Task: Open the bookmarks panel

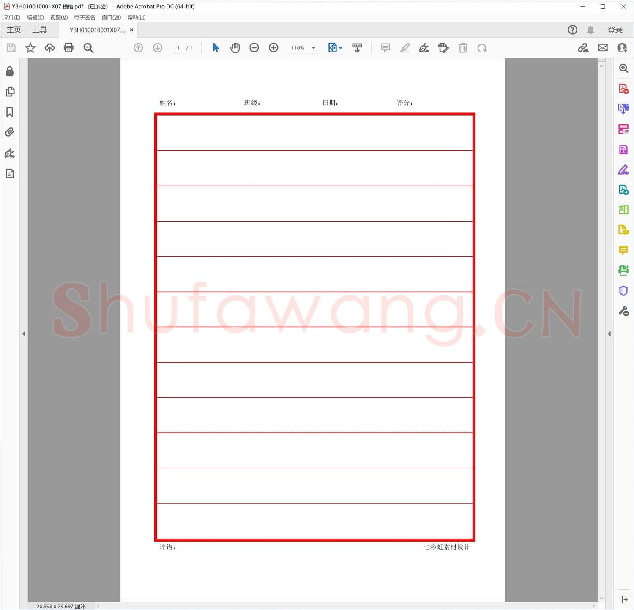Action: point(10,112)
